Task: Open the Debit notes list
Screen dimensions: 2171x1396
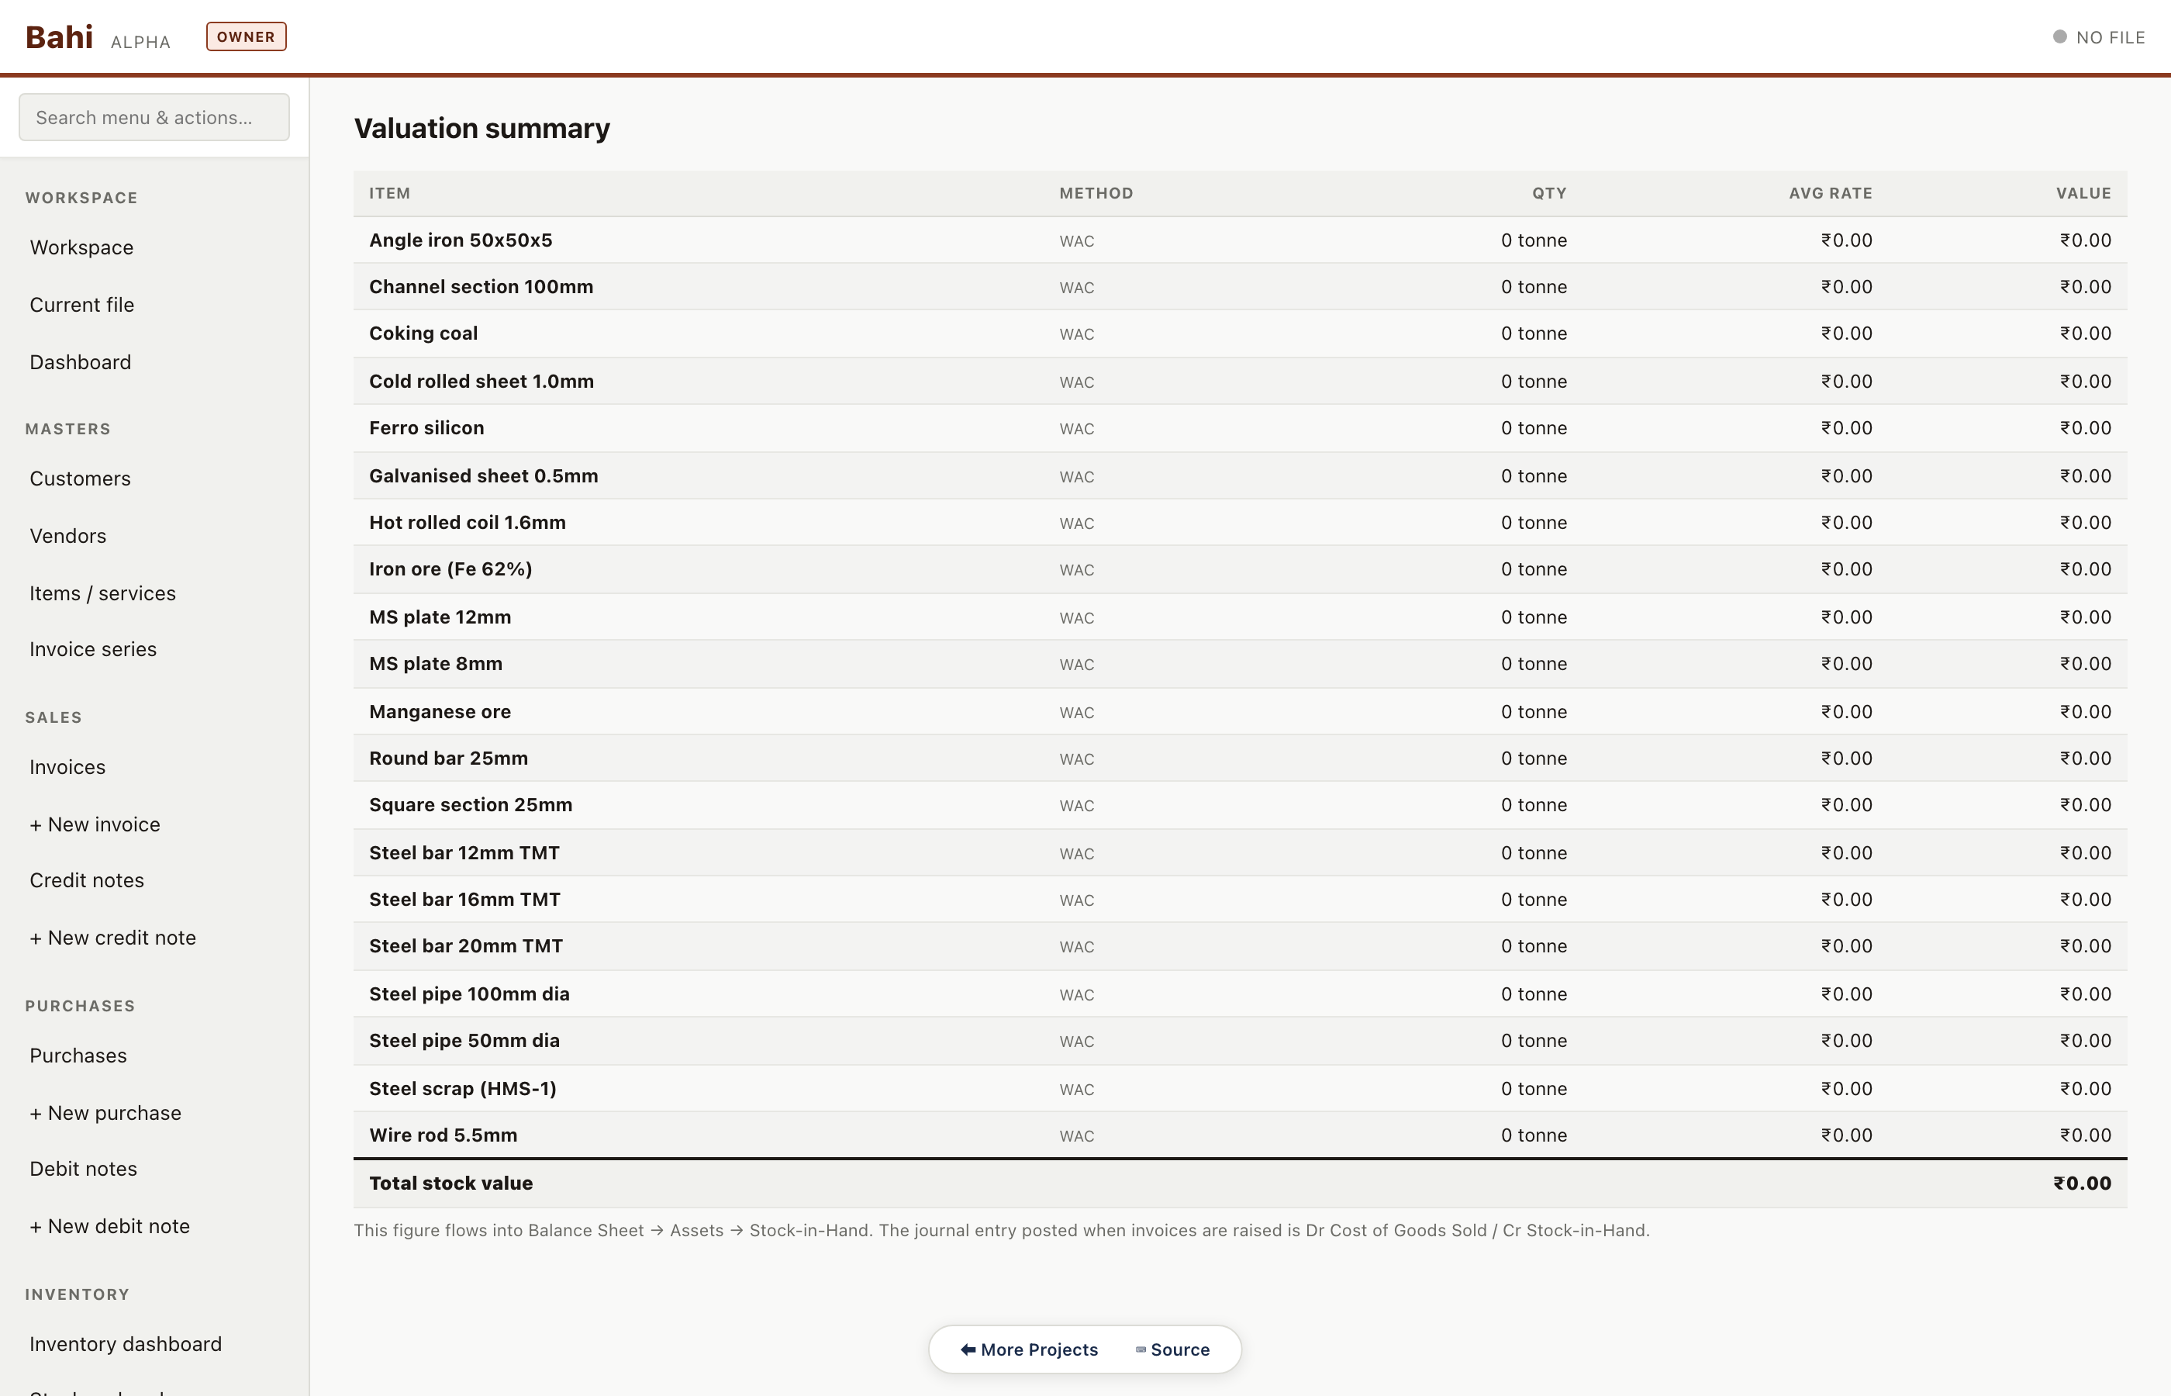Action: [84, 1169]
